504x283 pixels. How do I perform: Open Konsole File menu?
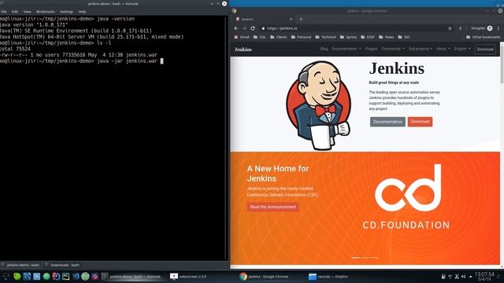pos(3,12)
